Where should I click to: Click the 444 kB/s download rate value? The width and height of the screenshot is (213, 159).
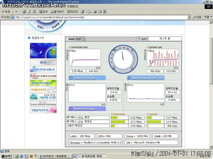tap(94, 71)
